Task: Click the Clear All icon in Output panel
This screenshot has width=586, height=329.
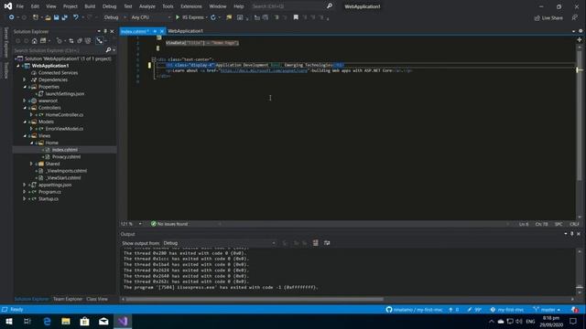Action: pyautogui.click(x=315, y=243)
